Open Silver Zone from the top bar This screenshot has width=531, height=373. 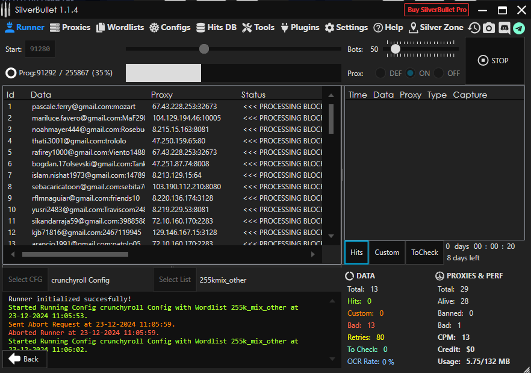[436, 28]
